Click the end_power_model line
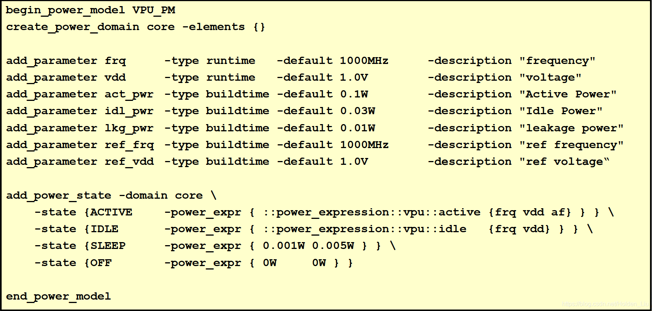Image resolution: width=652 pixels, height=311 pixels. click(58, 297)
